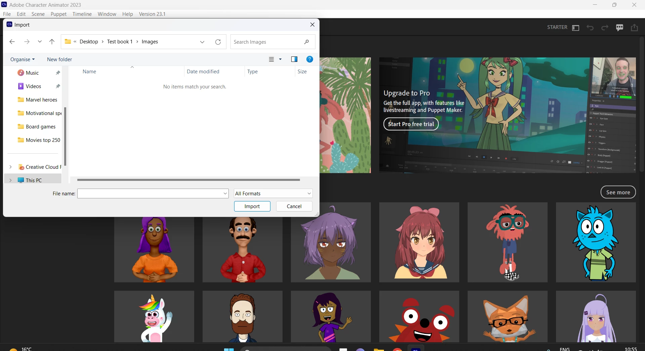The height and width of the screenshot is (351, 645).
Task: Cancel the Import dialog
Action: pos(294,206)
